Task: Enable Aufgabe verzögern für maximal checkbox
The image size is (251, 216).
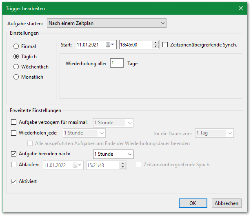Action: (x=14, y=122)
